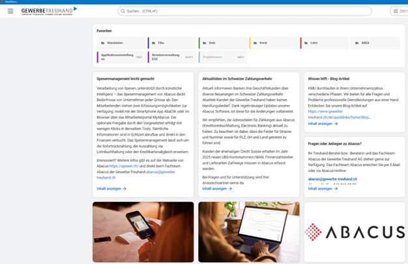408x264 pixels.
Task: Open the Debi favorites folder
Action: tap(223, 43)
